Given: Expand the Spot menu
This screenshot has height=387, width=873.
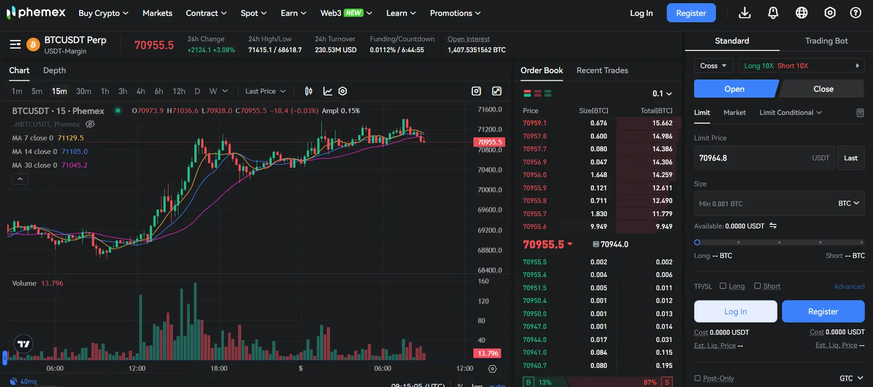Looking at the screenshot, I should 254,13.
